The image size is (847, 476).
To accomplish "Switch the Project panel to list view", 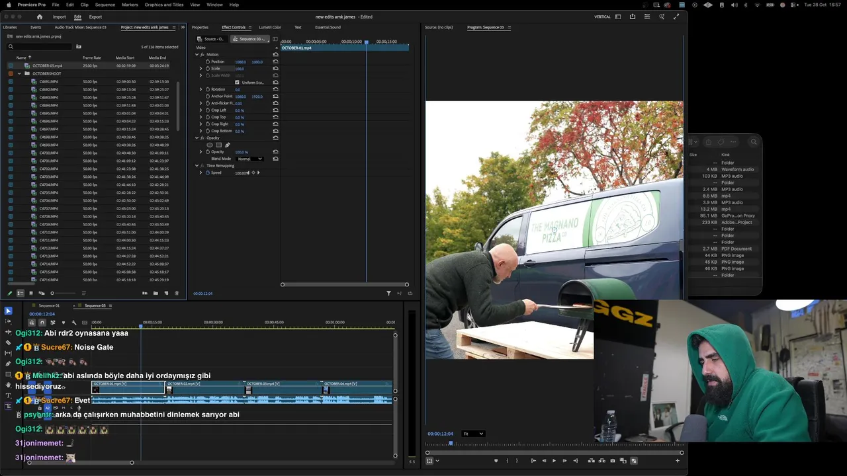I will [21, 293].
